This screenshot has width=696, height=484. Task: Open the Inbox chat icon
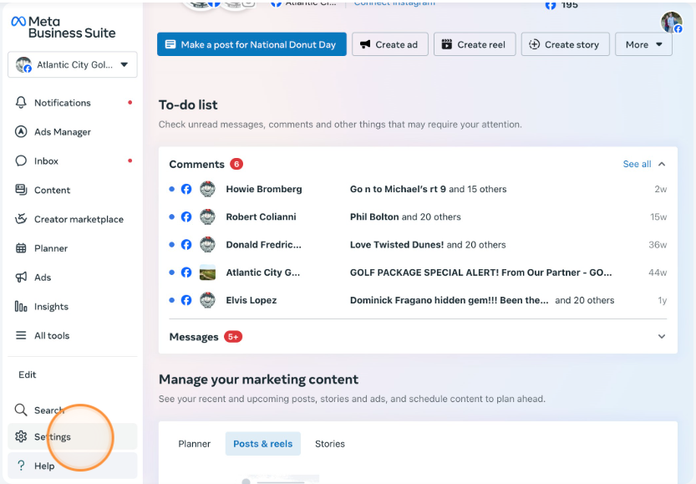pos(22,161)
